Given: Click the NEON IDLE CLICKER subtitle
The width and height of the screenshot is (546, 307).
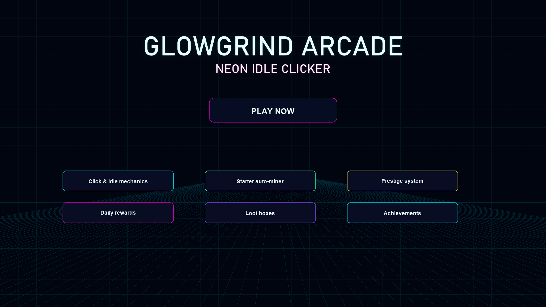Looking at the screenshot, I should coord(273,69).
